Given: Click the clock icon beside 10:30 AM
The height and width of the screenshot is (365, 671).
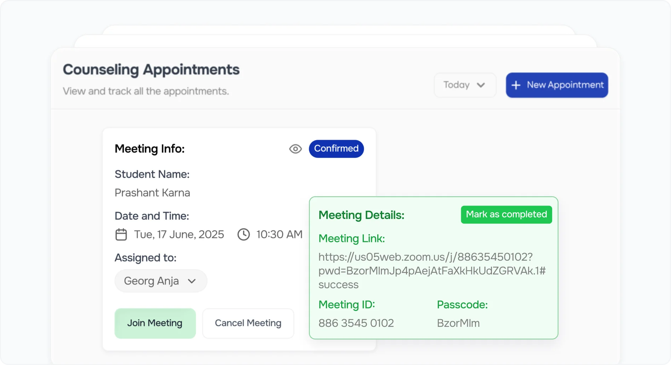Looking at the screenshot, I should (x=243, y=234).
